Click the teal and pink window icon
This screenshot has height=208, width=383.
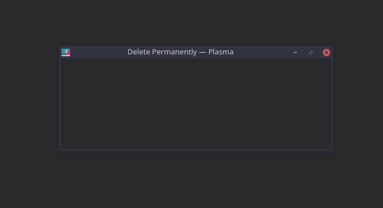coord(65,52)
